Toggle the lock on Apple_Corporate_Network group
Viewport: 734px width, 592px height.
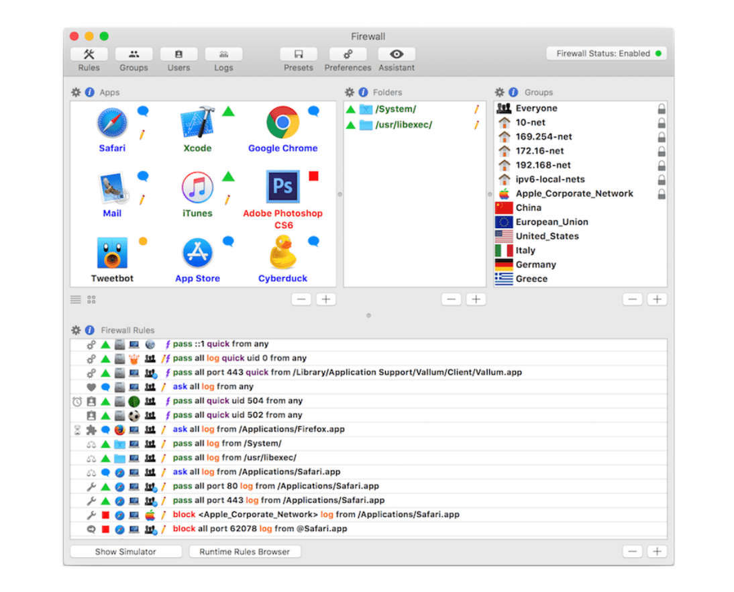tap(662, 194)
